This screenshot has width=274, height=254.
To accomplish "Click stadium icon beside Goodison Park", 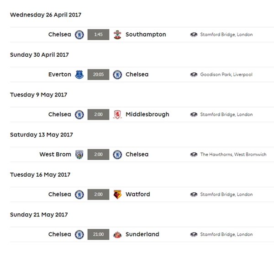I will coord(194,75).
